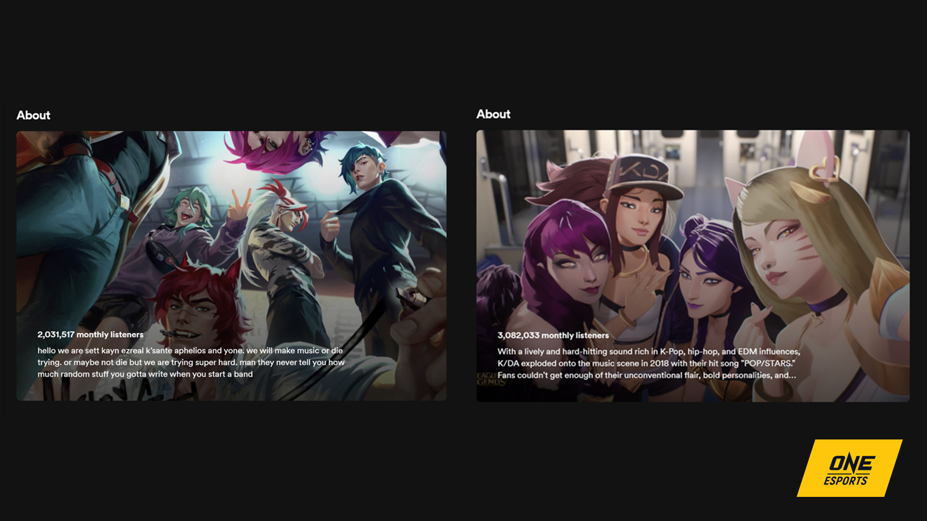Click the 2,031,517 monthly listeners text
The height and width of the screenshot is (521, 927).
[x=90, y=335]
